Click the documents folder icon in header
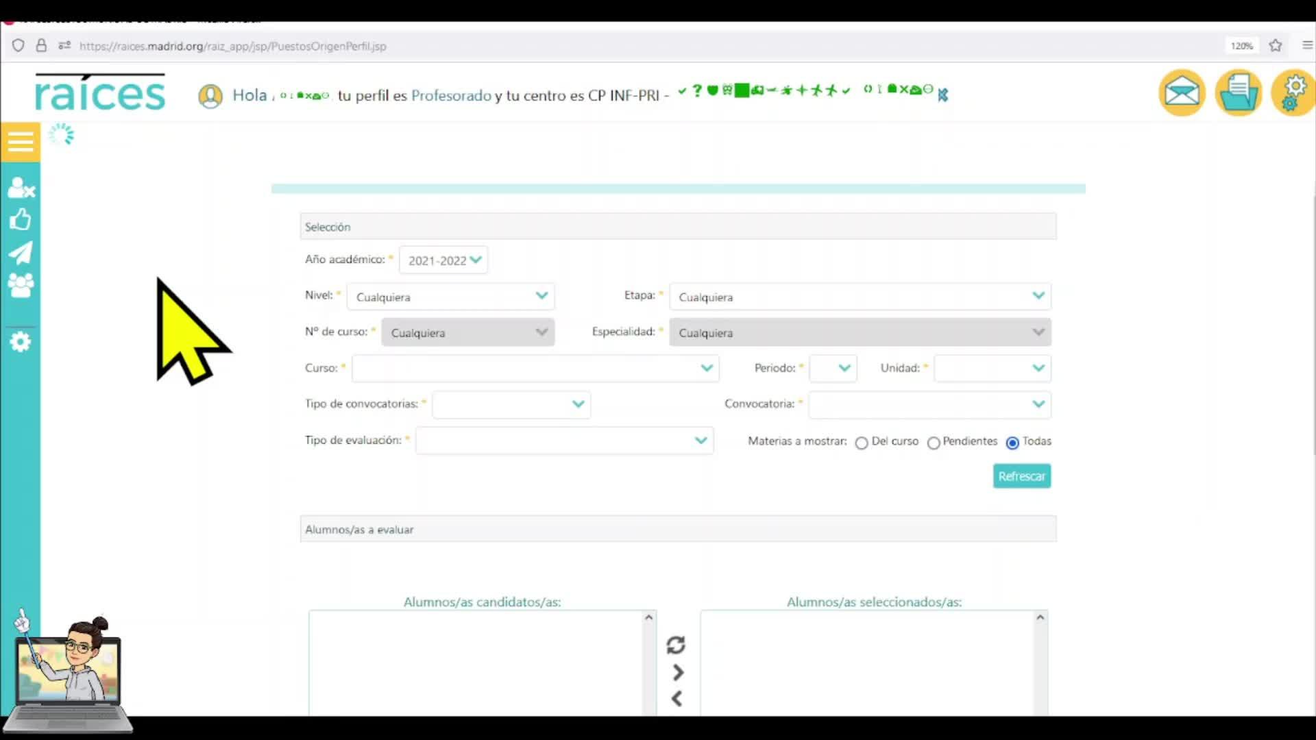 pyautogui.click(x=1238, y=92)
